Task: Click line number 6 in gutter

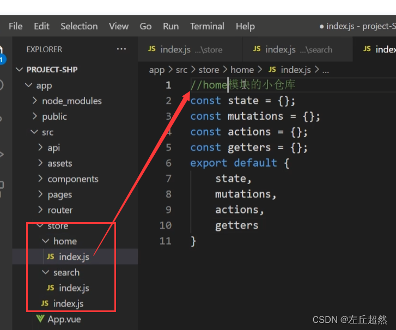Action: click(168, 163)
